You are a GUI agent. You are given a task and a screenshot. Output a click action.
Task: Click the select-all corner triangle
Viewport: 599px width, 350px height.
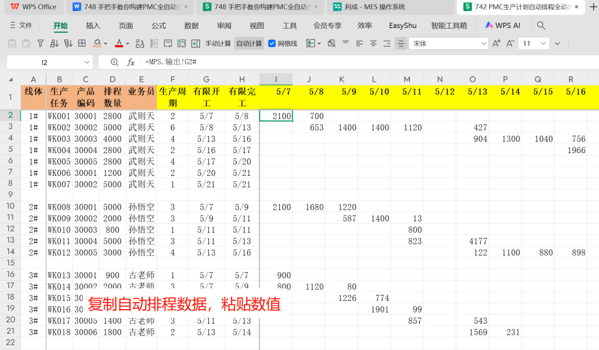point(11,80)
